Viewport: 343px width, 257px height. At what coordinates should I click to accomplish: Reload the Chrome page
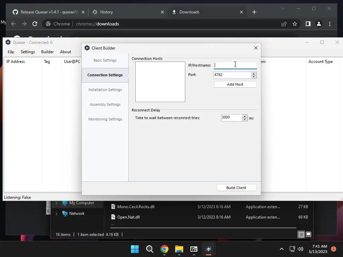tap(35, 24)
